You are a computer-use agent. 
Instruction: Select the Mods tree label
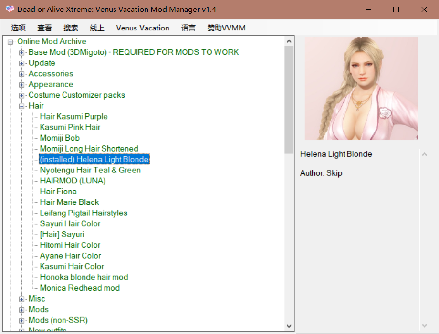[39, 309]
